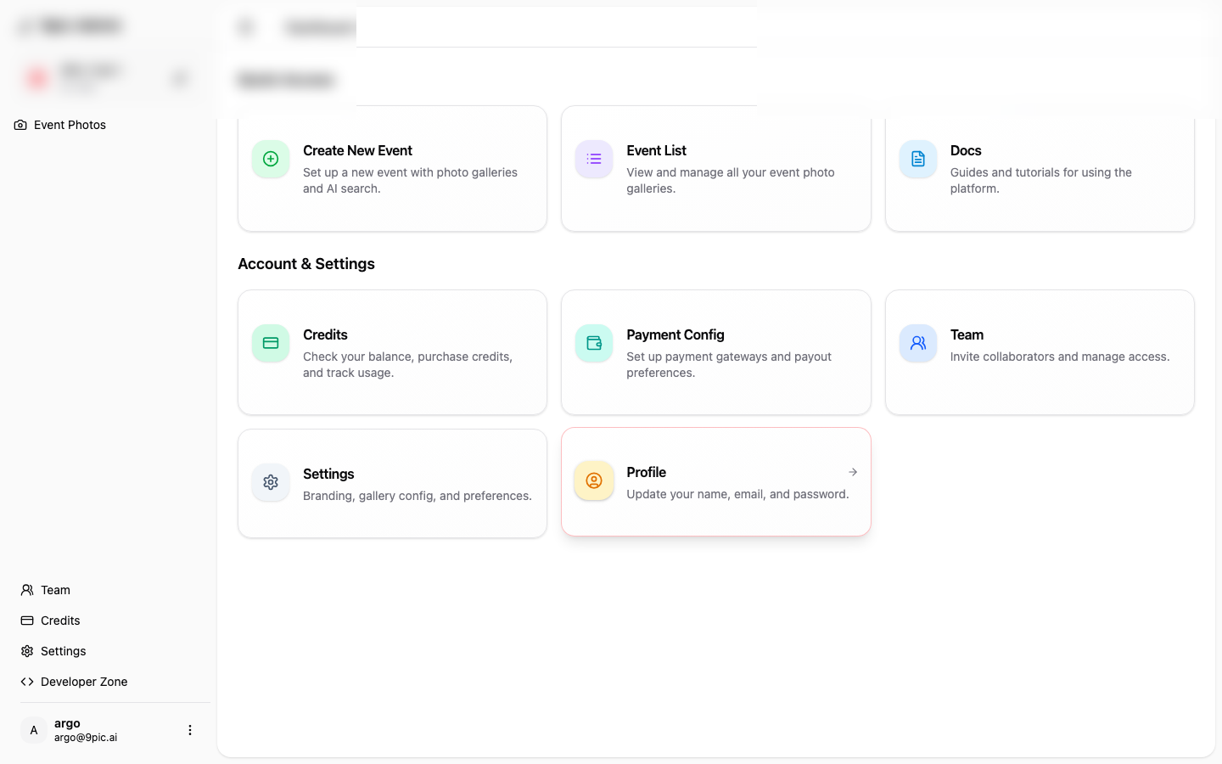Open the Event List card title
This screenshot has height=764, width=1222.
(656, 150)
